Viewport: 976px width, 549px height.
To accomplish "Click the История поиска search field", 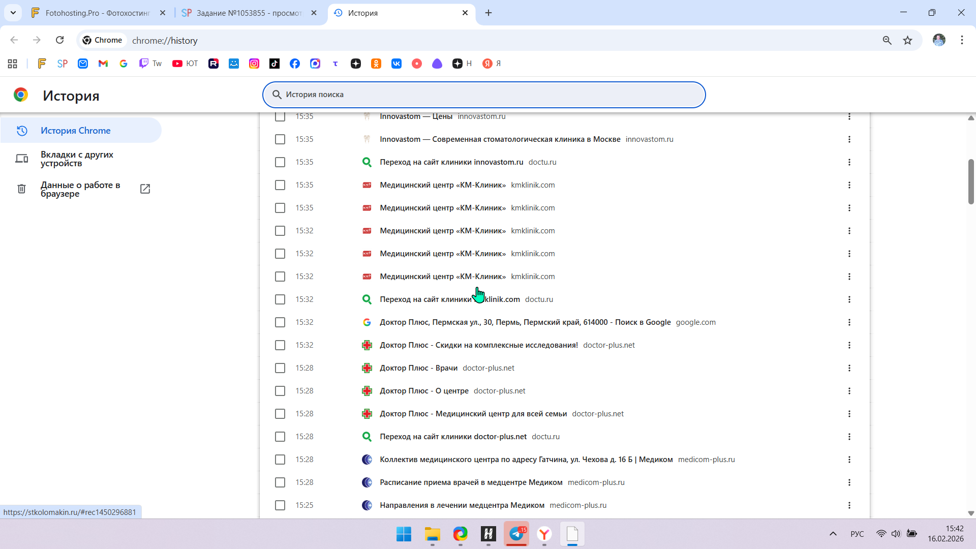I will [483, 95].
